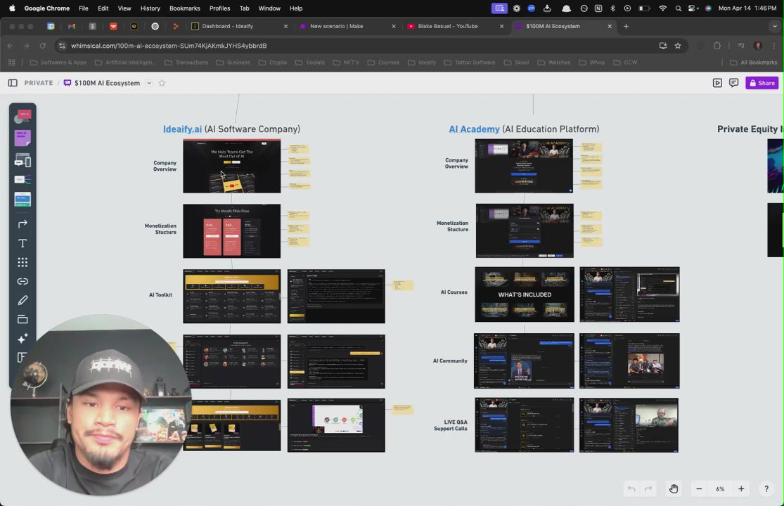The width and height of the screenshot is (784, 506).
Task: Select the connector arrow tool
Action: tap(23, 223)
